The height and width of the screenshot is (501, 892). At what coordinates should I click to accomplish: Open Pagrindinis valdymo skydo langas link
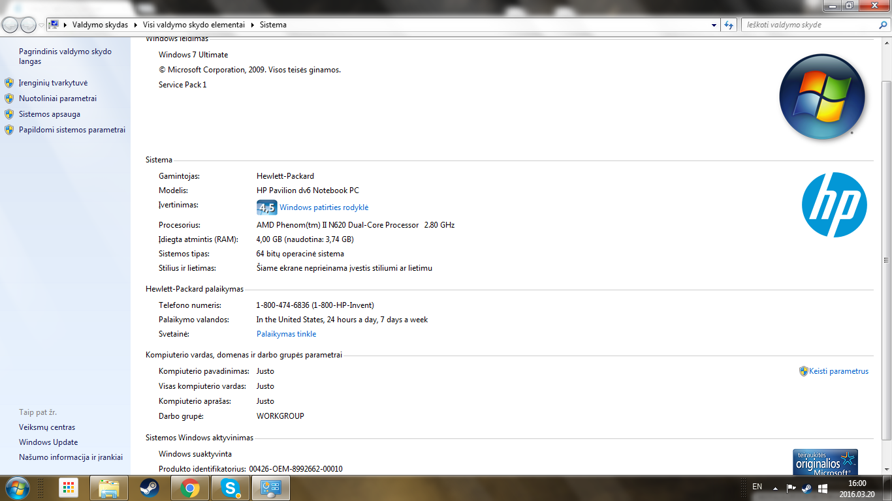click(65, 56)
